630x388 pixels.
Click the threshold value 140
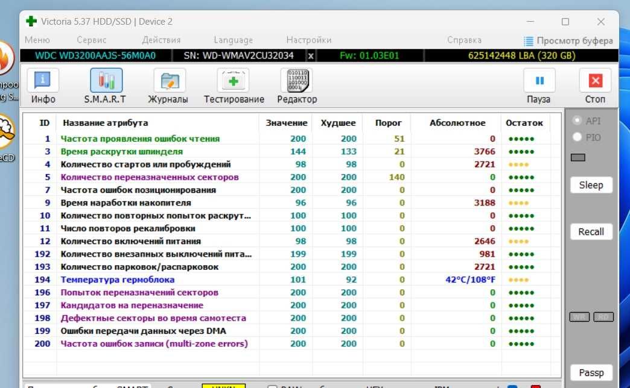pyautogui.click(x=396, y=177)
